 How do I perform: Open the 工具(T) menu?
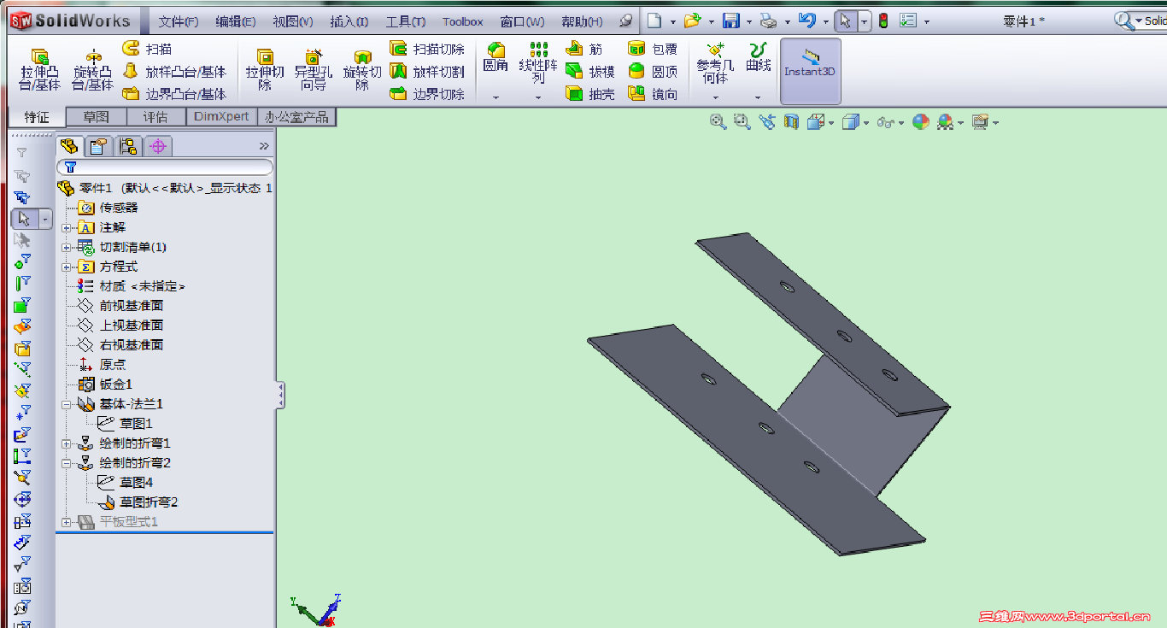405,21
